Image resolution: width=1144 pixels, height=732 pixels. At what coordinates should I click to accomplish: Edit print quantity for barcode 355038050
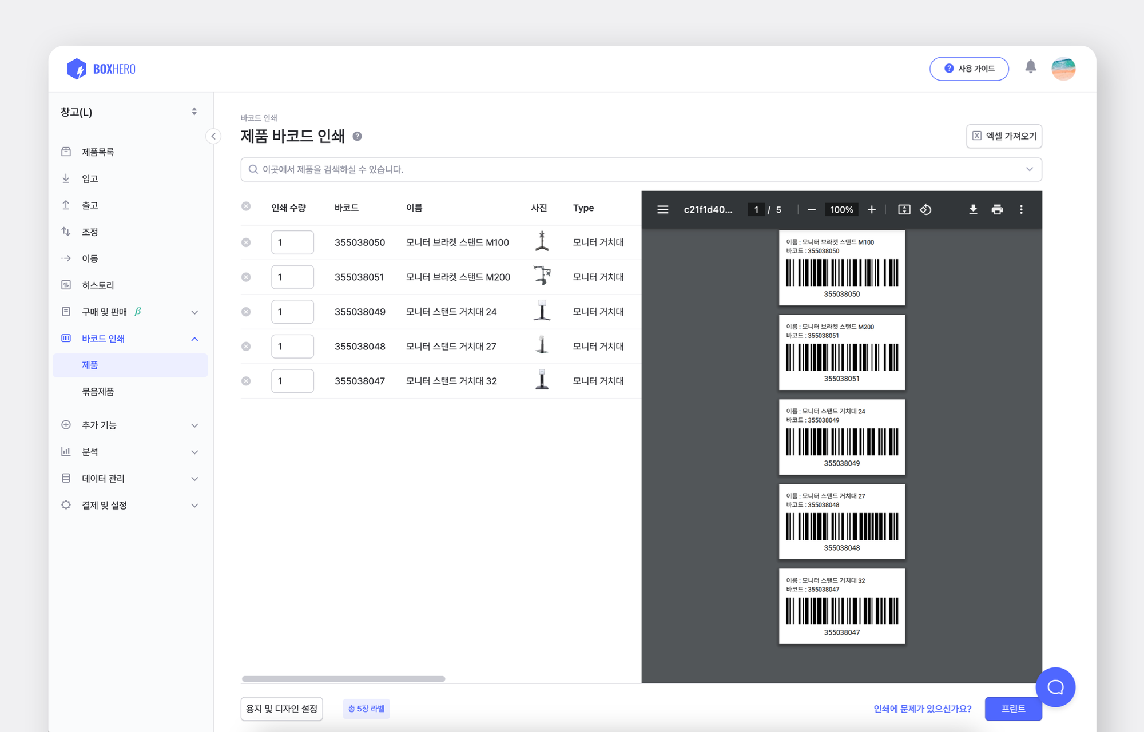click(x=292, y=242)
